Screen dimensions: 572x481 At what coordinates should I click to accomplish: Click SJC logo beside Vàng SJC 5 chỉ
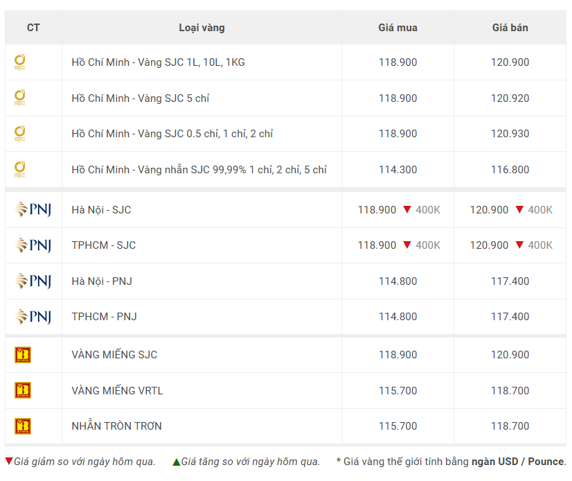[19, 98]
